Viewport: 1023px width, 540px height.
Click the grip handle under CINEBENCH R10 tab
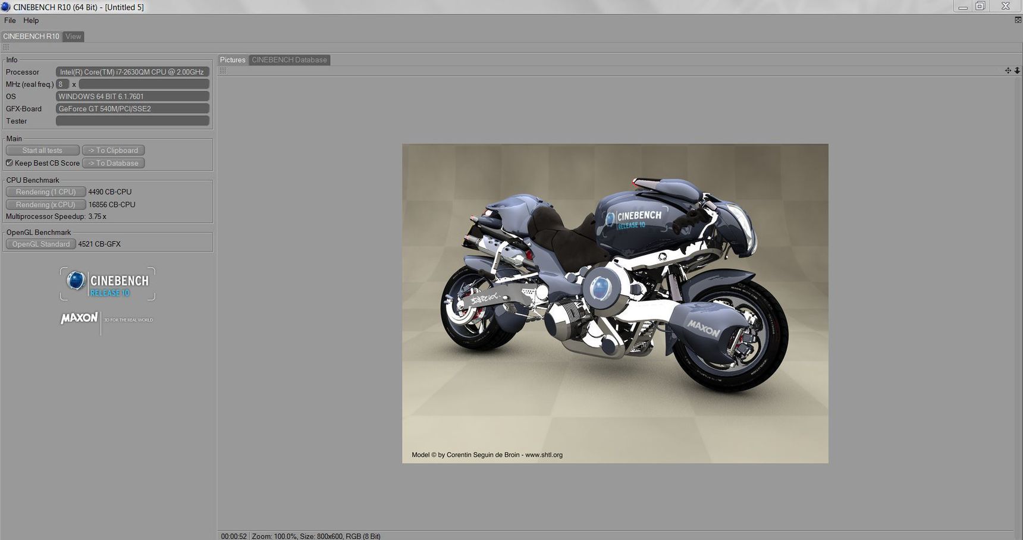point(6,47)
